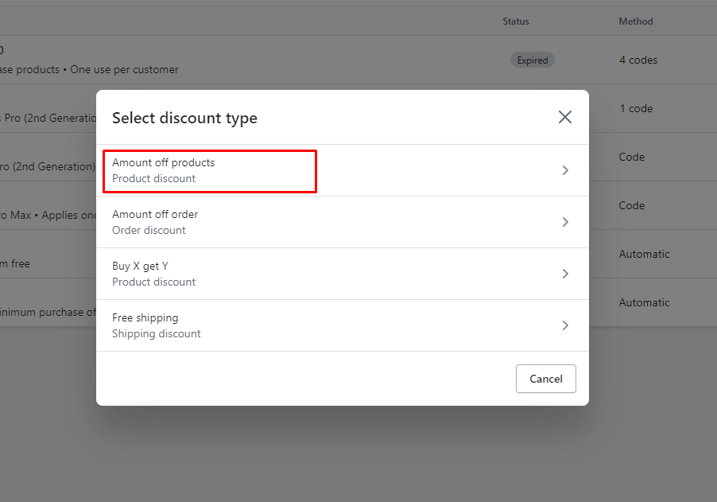This screenshot has width=717, height=502.
Task: Open the Pro (2nd Generation) discount with 1 code
Action: click(x=48, y=119)
